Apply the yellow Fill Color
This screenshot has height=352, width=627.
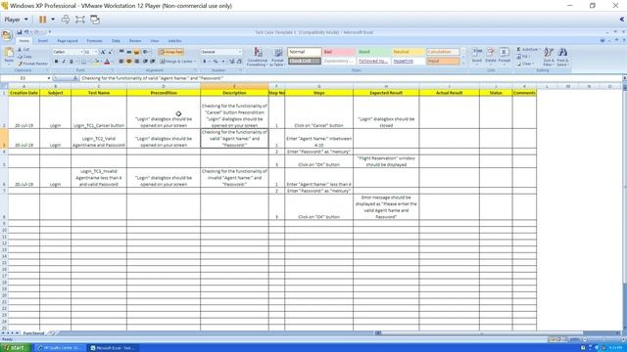[x=96, y=62]
